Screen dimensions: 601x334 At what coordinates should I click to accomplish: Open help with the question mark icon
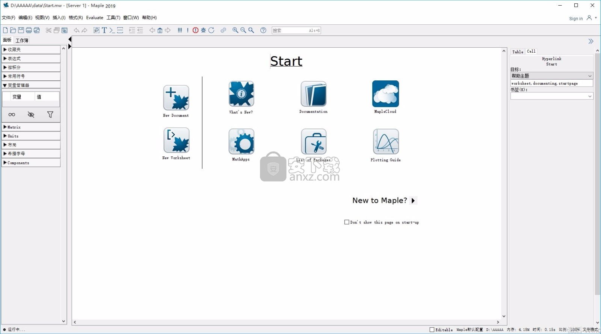263,30
